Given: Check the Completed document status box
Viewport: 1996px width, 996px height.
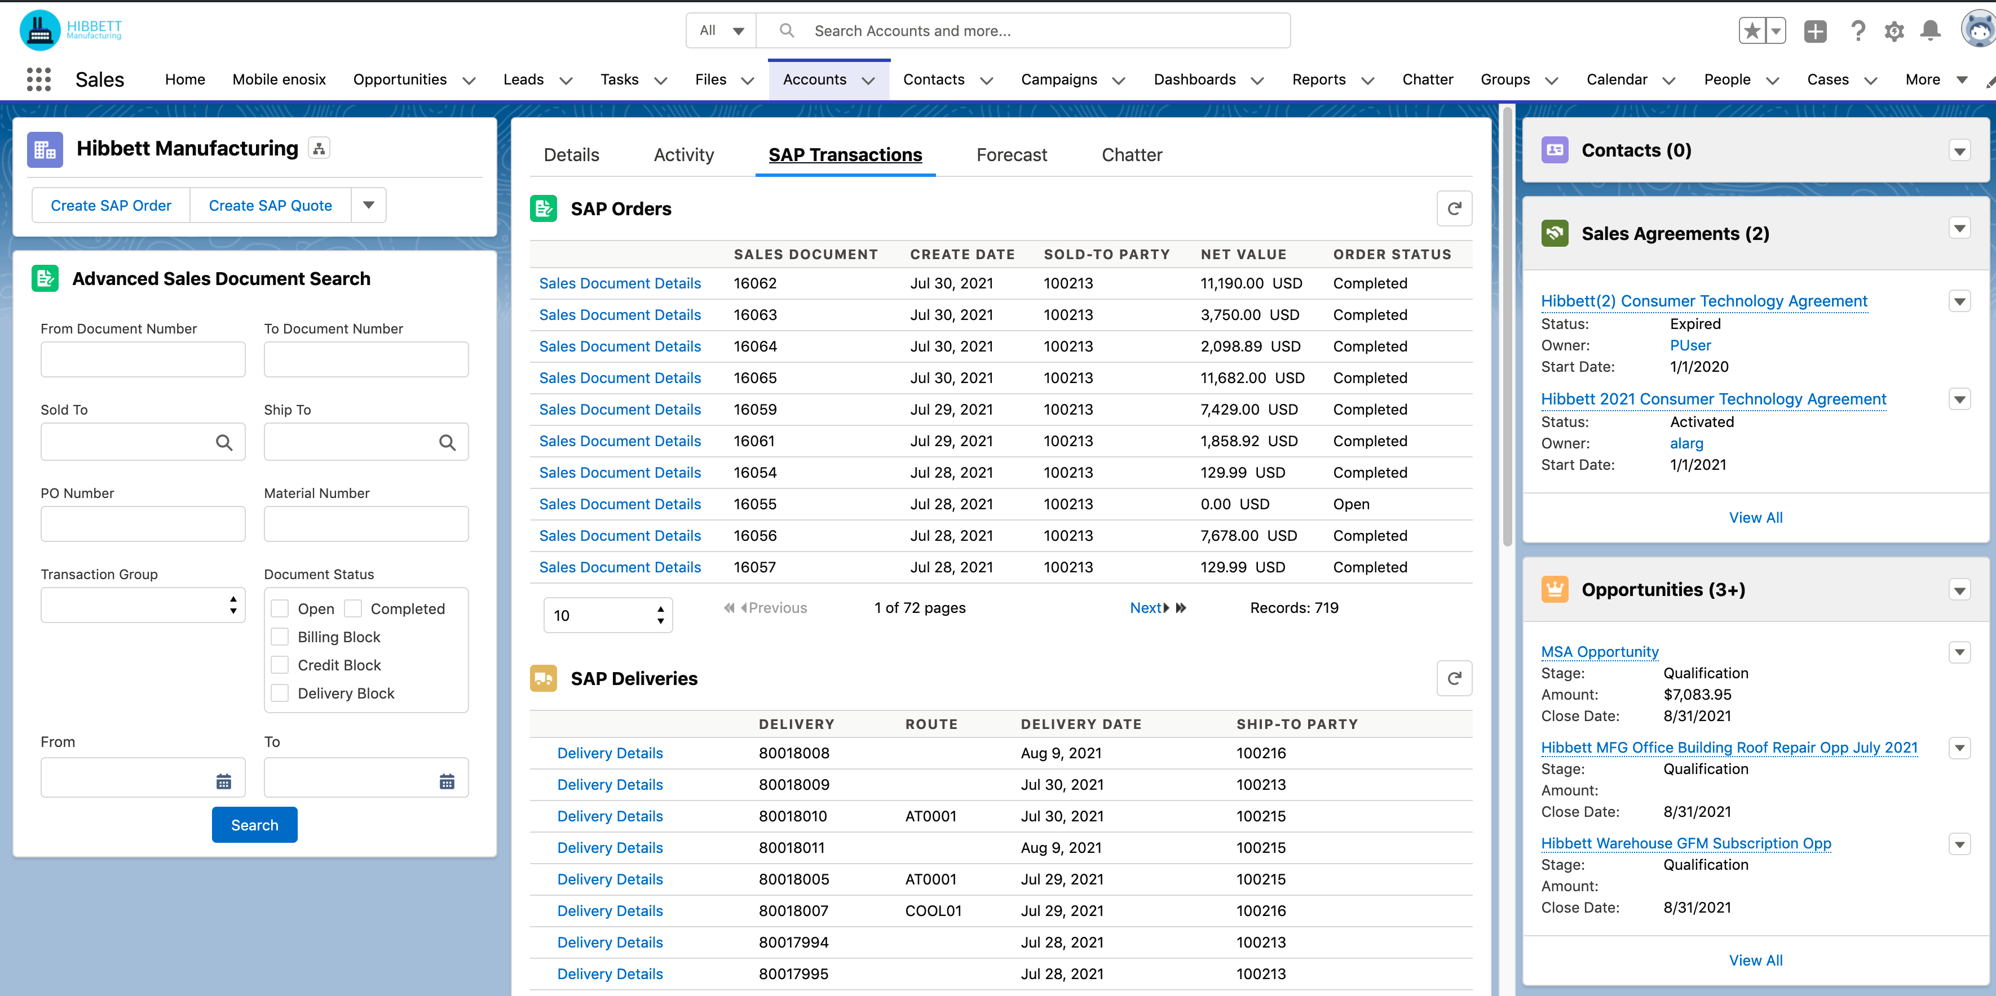Looking at the screenshot, I should [352, 608].
